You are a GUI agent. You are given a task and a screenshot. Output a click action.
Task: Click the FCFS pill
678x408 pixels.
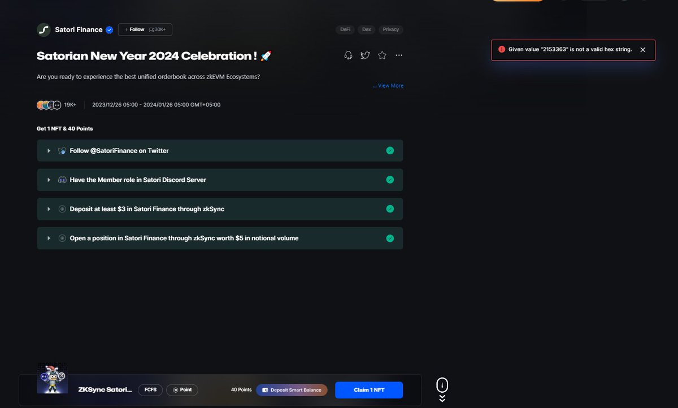(x=150, y=390)
